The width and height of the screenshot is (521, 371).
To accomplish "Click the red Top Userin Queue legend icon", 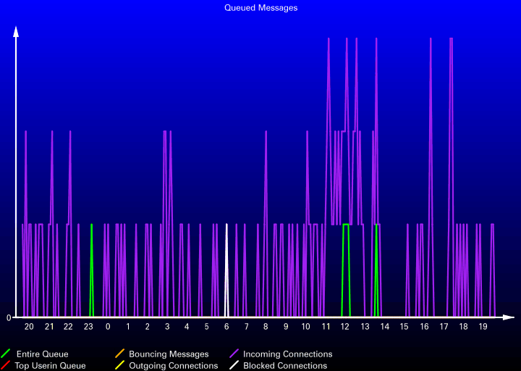I will 6,366.
